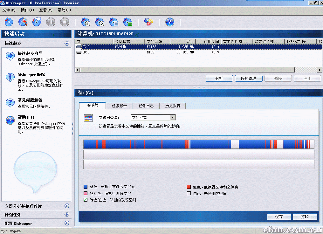
Task: Click the Diskeeper title bar app icon
Action: [3, 3]
